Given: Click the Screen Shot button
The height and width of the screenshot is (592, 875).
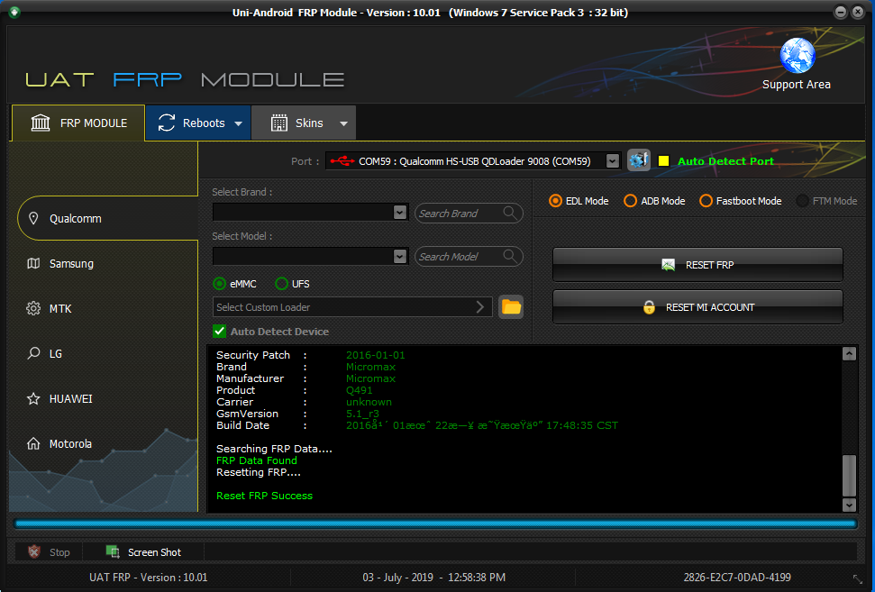Looking at the screenshot, I should coord(144,551).
